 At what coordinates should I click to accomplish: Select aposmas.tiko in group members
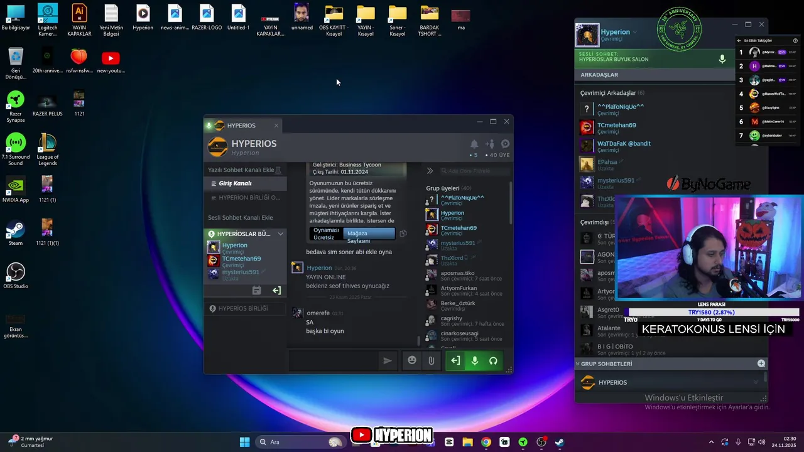click(465, 276)
